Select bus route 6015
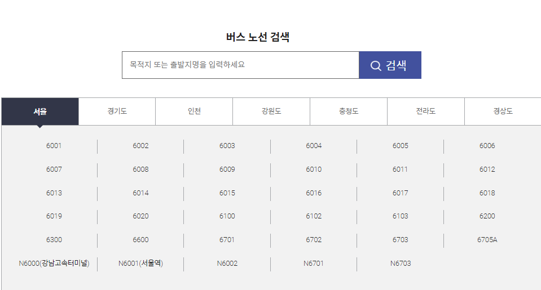Viewport: 541px width, 290px height. point(227,193)
